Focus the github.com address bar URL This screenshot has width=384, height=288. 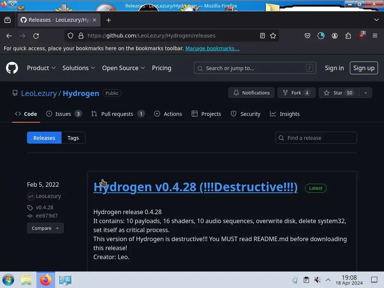coord(151,36)
